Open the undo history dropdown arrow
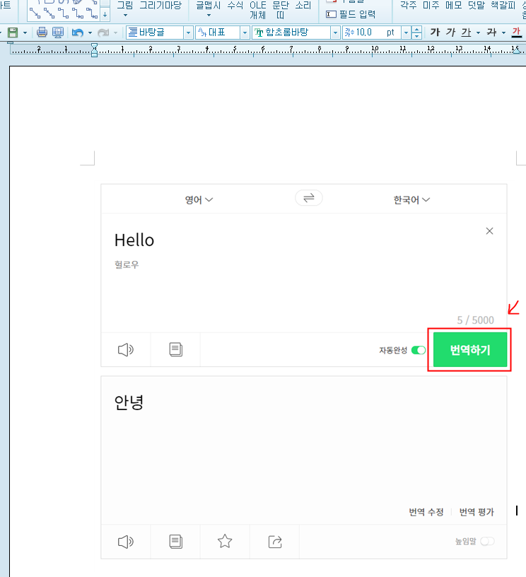The image size is (526, 577). click(x=90, y=33)
